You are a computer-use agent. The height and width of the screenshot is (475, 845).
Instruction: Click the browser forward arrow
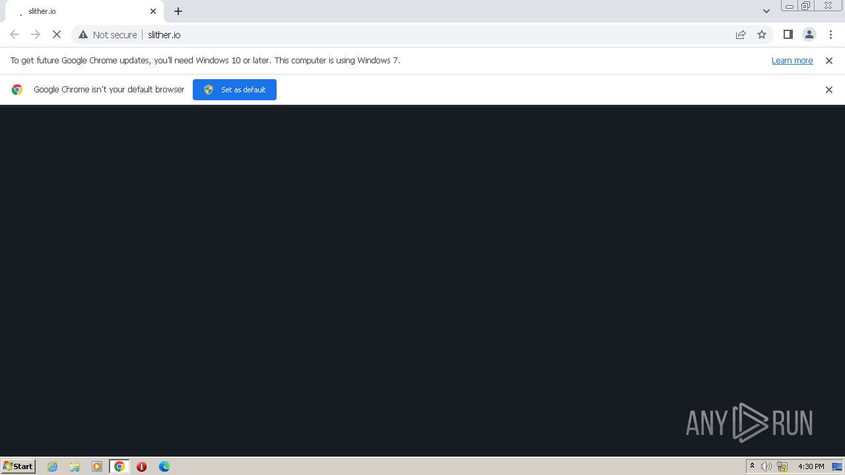(x=36, y=34)
